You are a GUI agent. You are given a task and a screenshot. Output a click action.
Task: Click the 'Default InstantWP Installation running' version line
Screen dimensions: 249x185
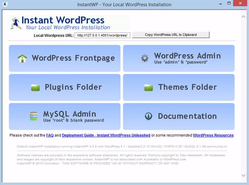(x=122, y=147)
